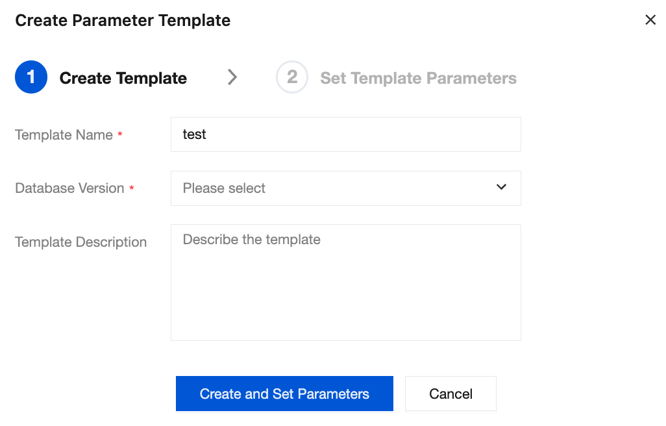The image size is (666, 426).
Task: Open the Database Version select box
Action: tap(345, 188)
